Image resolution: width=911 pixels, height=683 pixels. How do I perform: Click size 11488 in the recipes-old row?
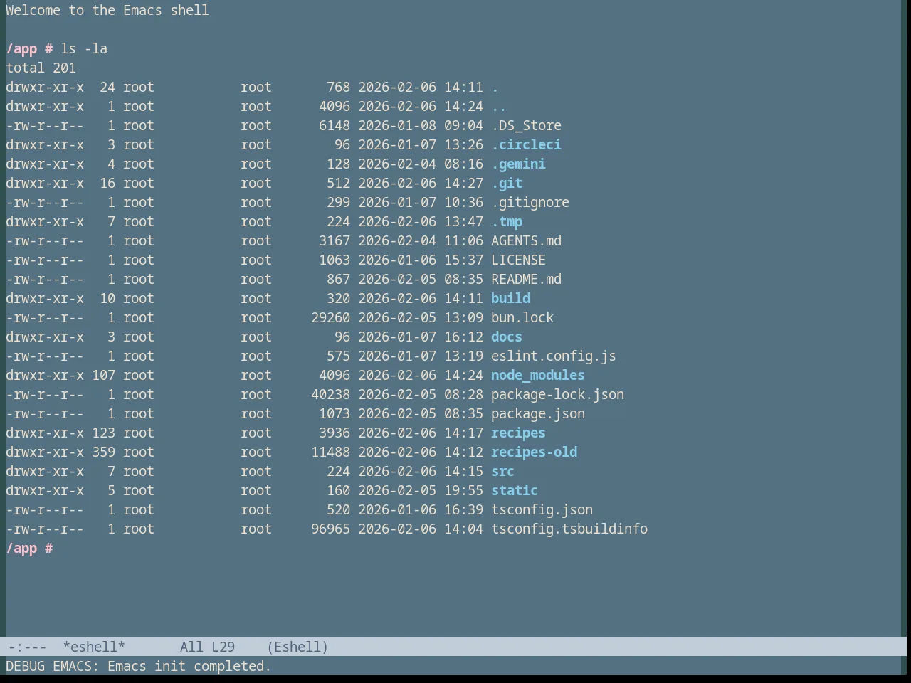coord(330,452)
